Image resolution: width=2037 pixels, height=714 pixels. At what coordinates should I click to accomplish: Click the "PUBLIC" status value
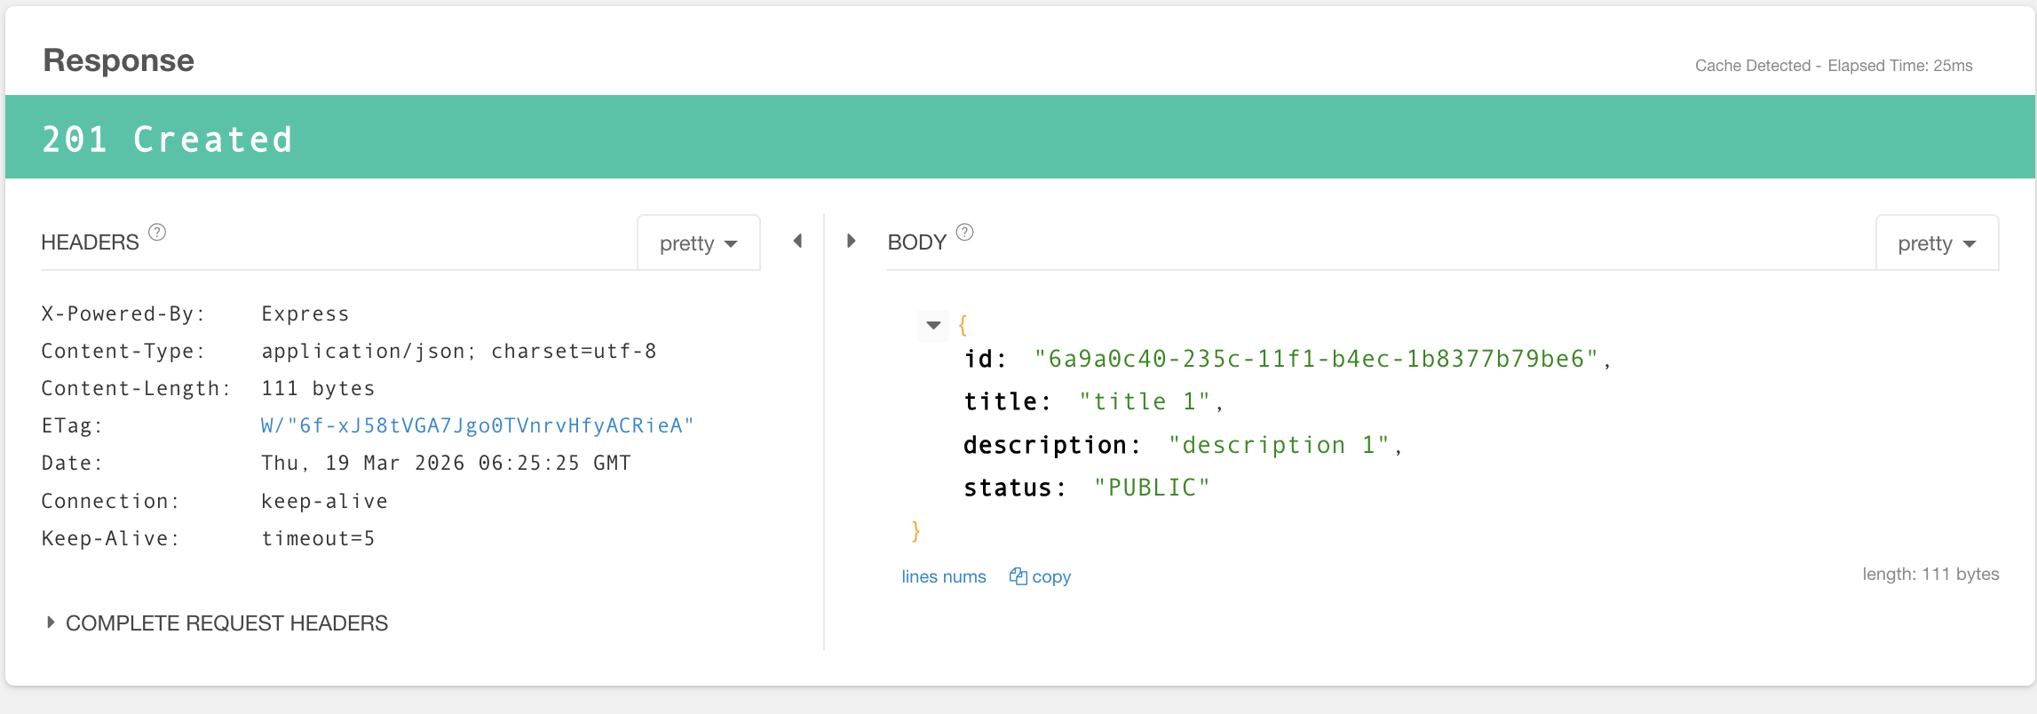point(1152,488)
